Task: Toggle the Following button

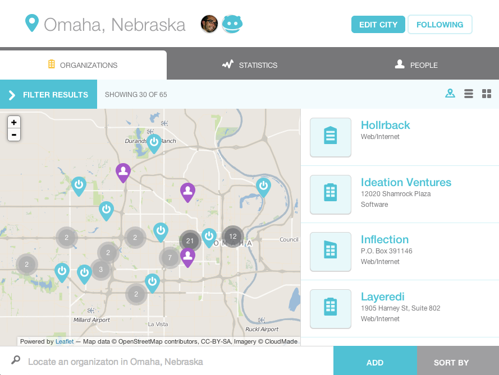Action: (x=440, y=25)
